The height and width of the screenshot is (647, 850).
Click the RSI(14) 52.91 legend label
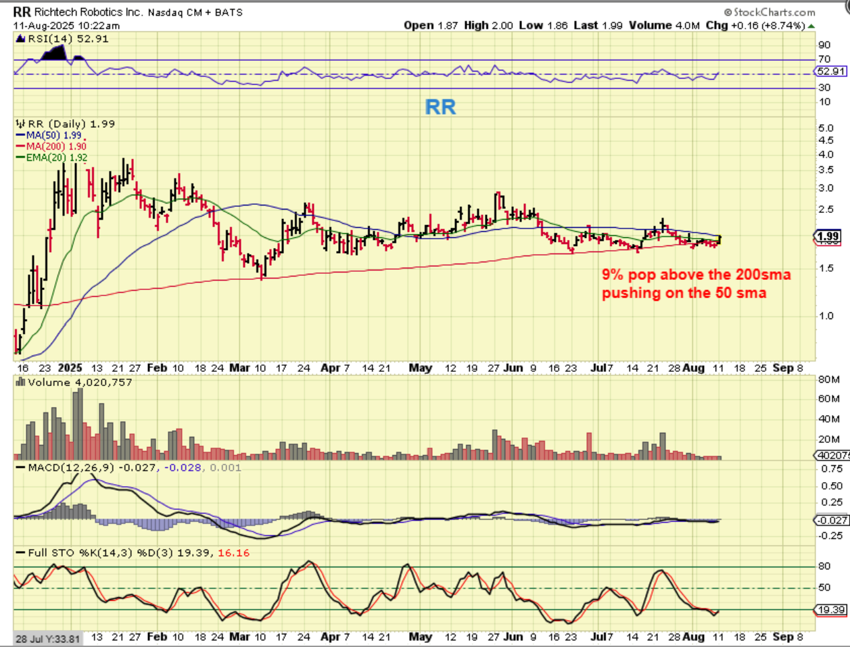[x=68, y=39]
